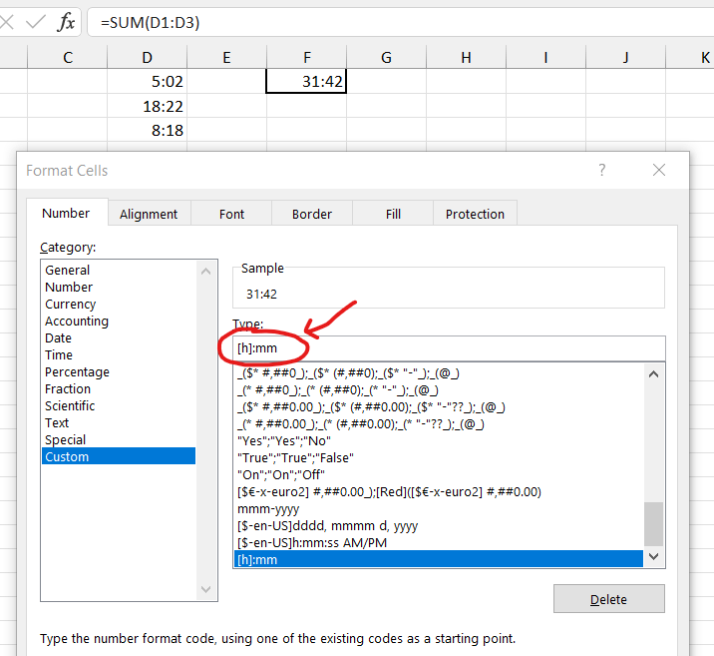Select the "On";"On";"Off" format code
Viewport: 714px width, 656px height.
[439, 474]
